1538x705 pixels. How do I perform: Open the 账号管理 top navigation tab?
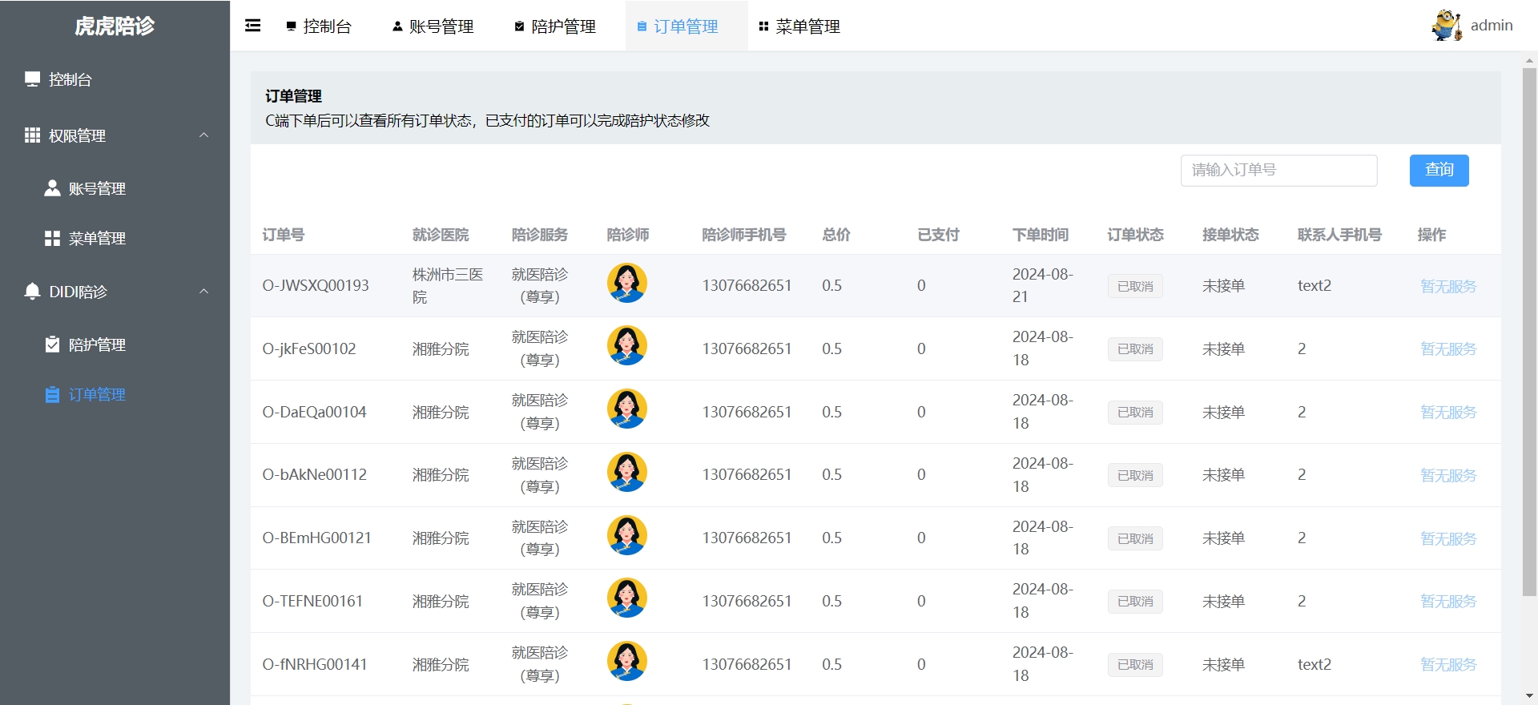[x=433, y=26]
